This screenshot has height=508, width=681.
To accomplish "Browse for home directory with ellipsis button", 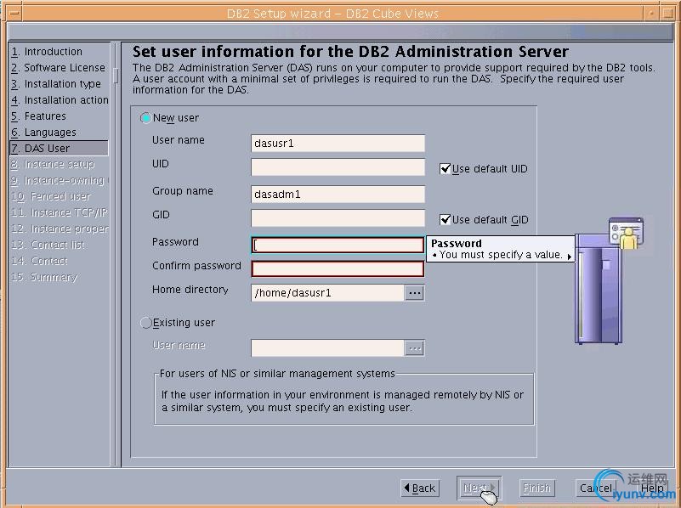I will [414, 293].
